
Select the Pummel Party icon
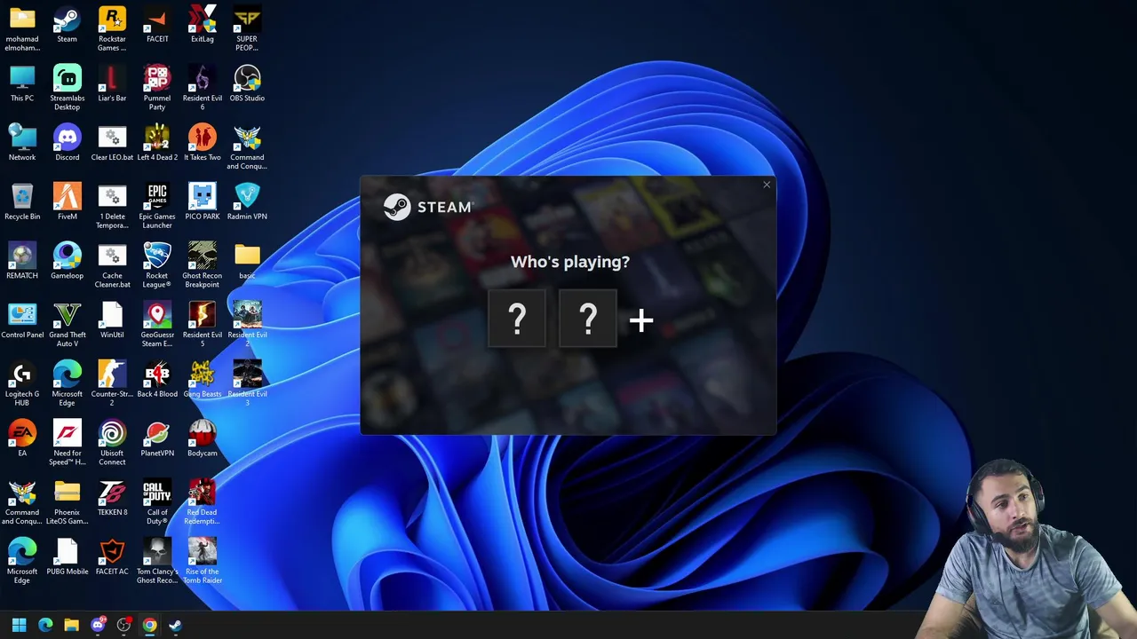(157, 88)
